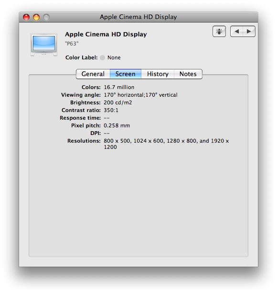The height and width of the screenshot is (293, 277).
Task: Click the Cinema Display monitor icon
Action: click(x=44, y=45)
